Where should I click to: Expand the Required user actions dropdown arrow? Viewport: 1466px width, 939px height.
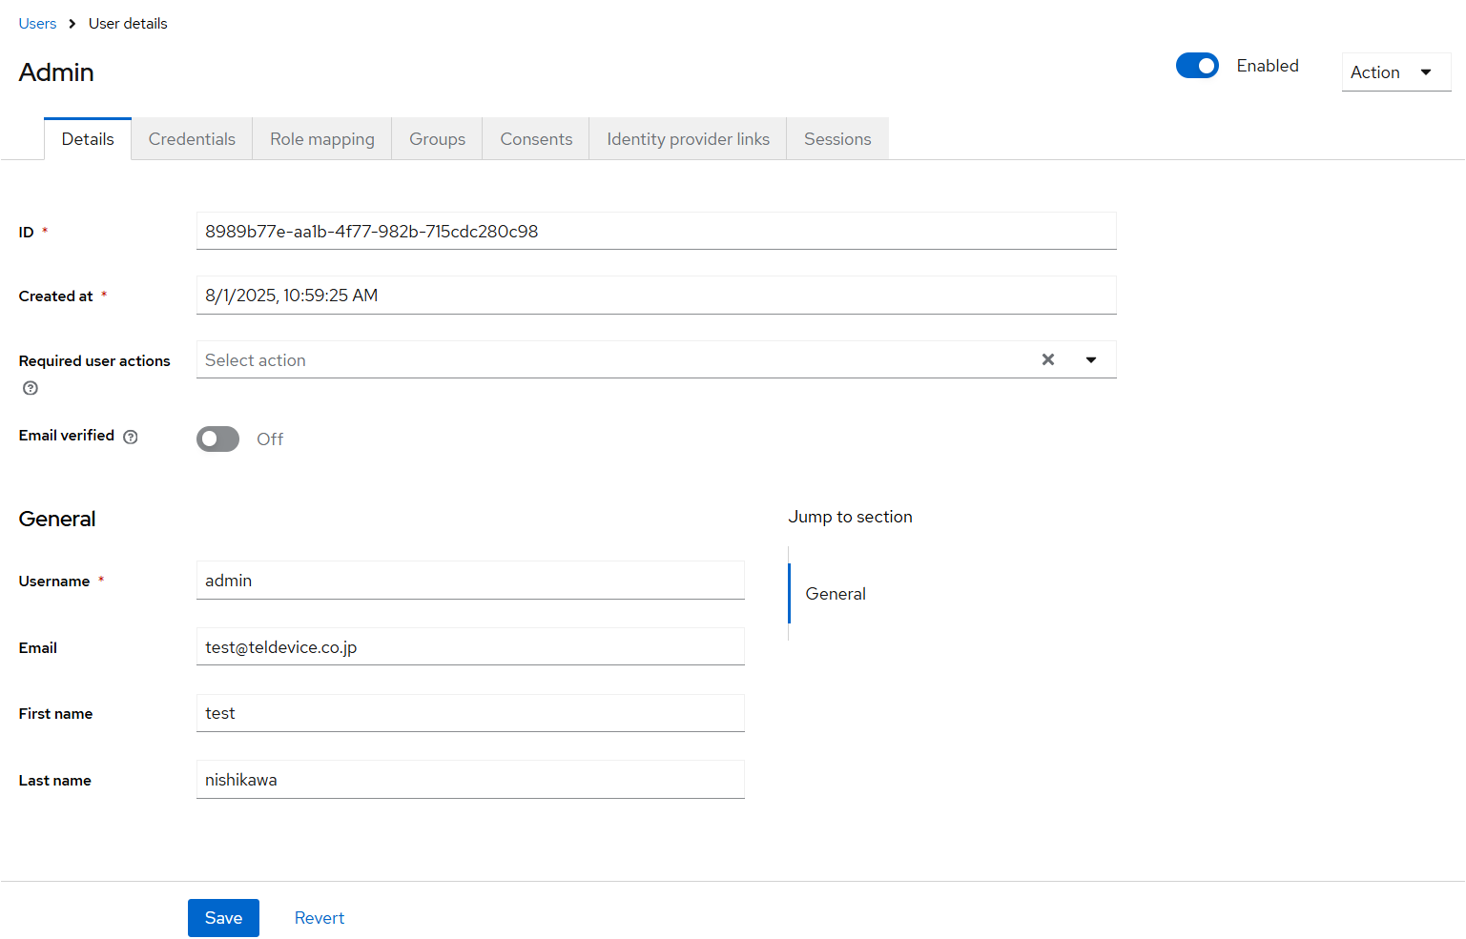(x=1090, y=359)
